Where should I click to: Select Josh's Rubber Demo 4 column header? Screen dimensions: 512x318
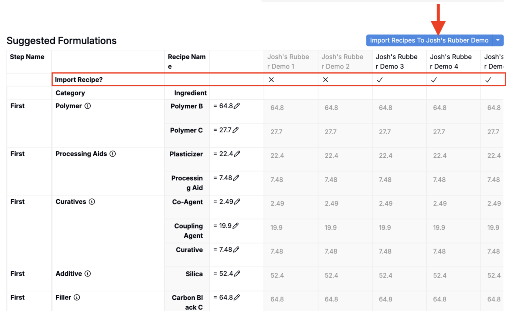coord(451,61)
